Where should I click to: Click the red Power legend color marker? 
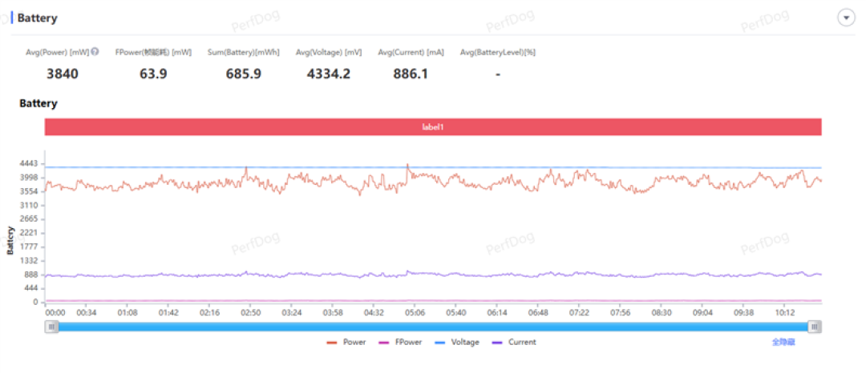(332, 343)
